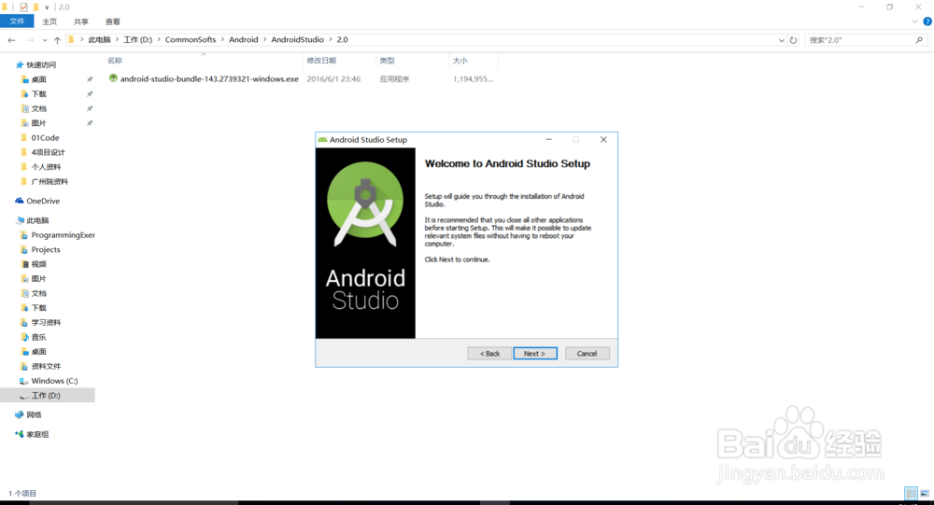Screen dimensions: 934x505
Task: Click 此电脑 breadcrumb in address bar
Action: coord(100,40)
